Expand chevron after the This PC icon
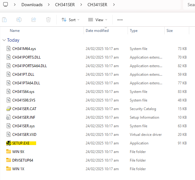The image size is (195, 180). pyautogui.click(x=15, y=5)
